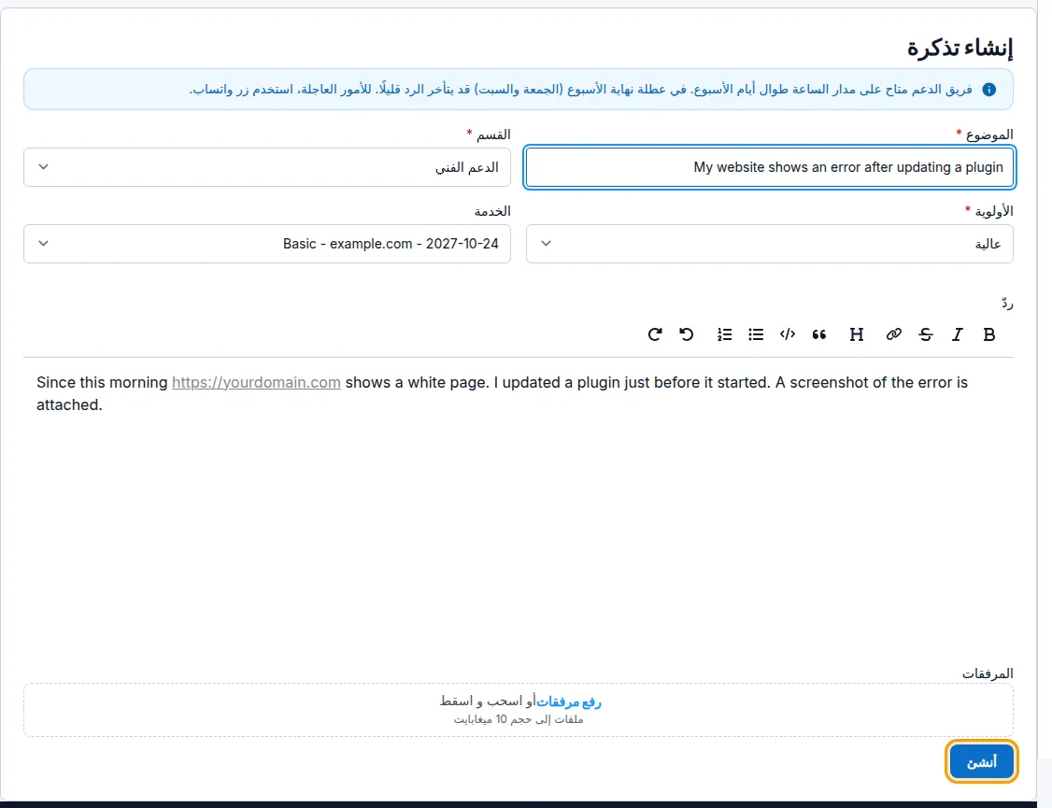Click inside the reply message text area
The image size is (1052, 808).
[x=518, y=510]
